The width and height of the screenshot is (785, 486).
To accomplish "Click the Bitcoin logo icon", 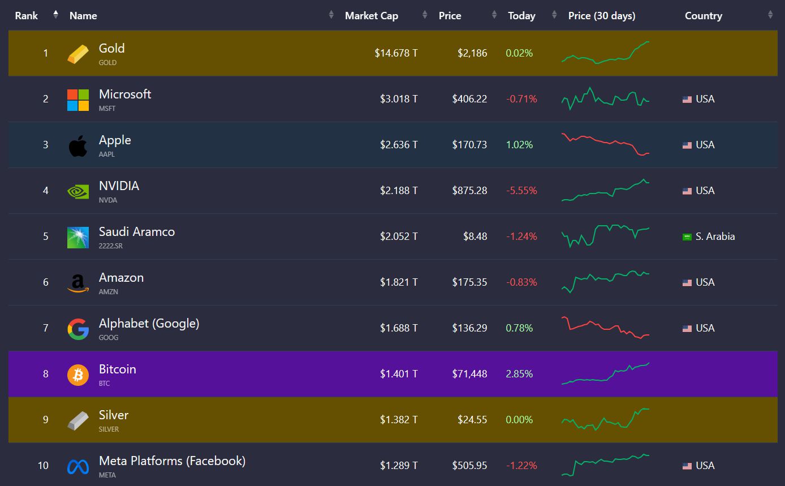I will point(78,375).
